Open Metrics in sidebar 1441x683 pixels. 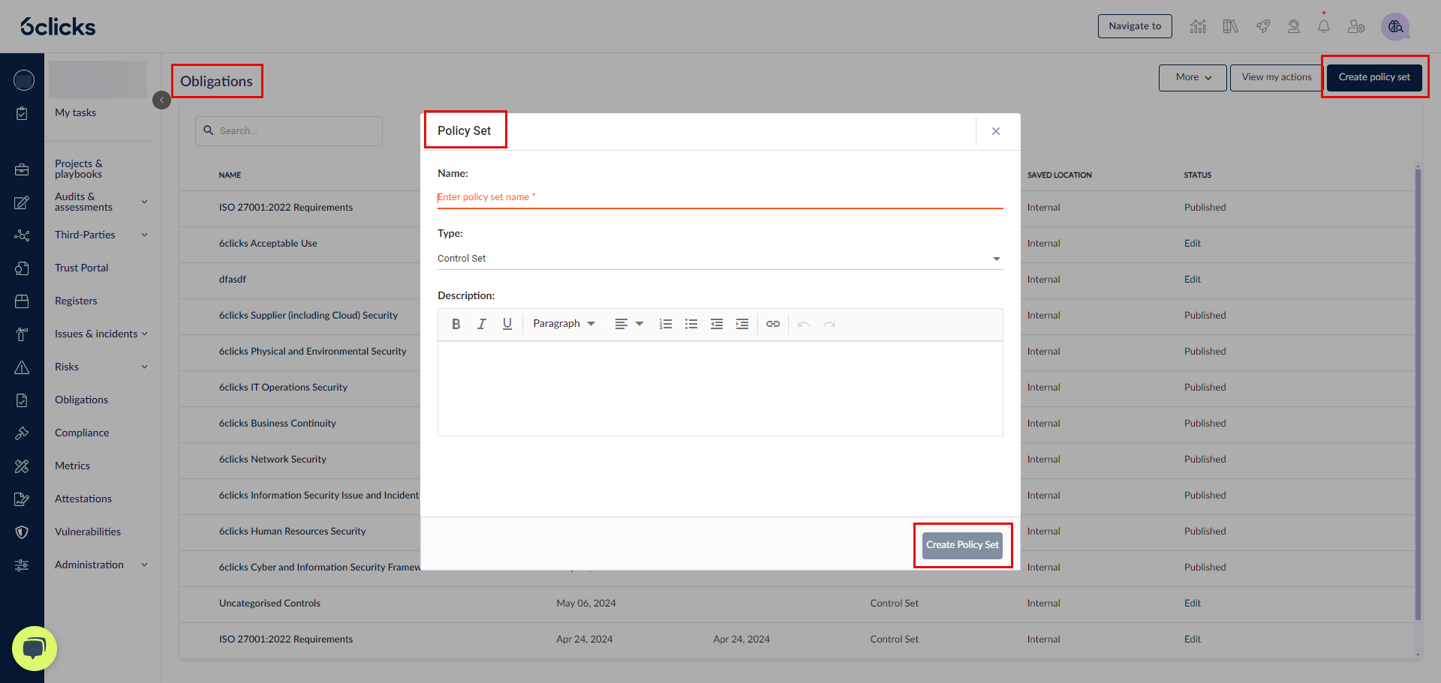(x=72, y=466)
